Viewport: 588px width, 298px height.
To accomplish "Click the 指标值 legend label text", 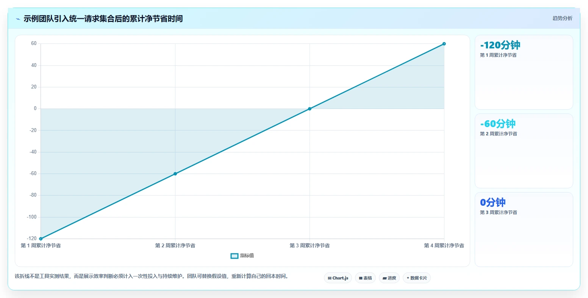I will point(247,256).
